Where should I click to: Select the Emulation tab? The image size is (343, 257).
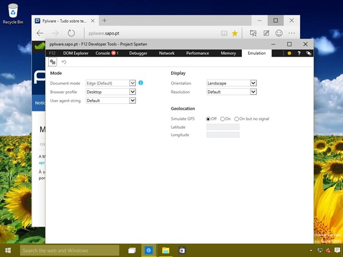click(x=257, y=53)
